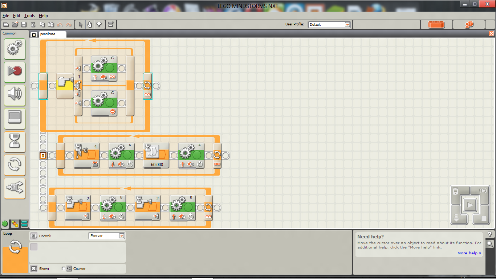496x279 pixels.
Task: Select the Pointer tool
Action: 81,25
